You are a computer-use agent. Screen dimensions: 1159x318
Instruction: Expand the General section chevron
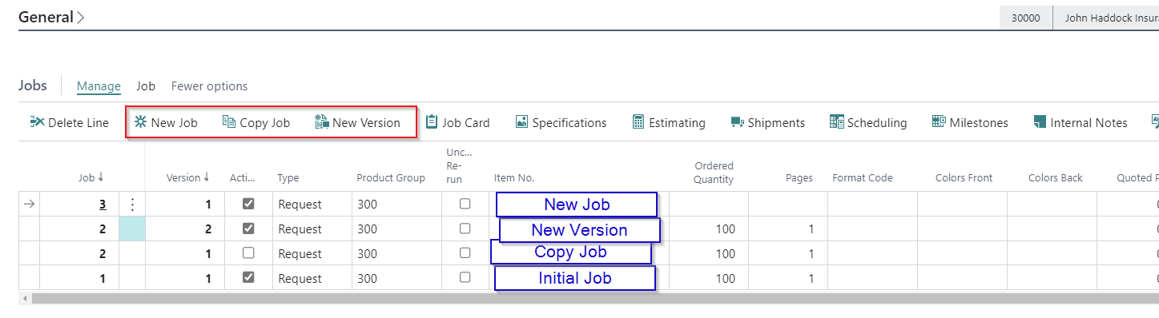coord(81,17)
